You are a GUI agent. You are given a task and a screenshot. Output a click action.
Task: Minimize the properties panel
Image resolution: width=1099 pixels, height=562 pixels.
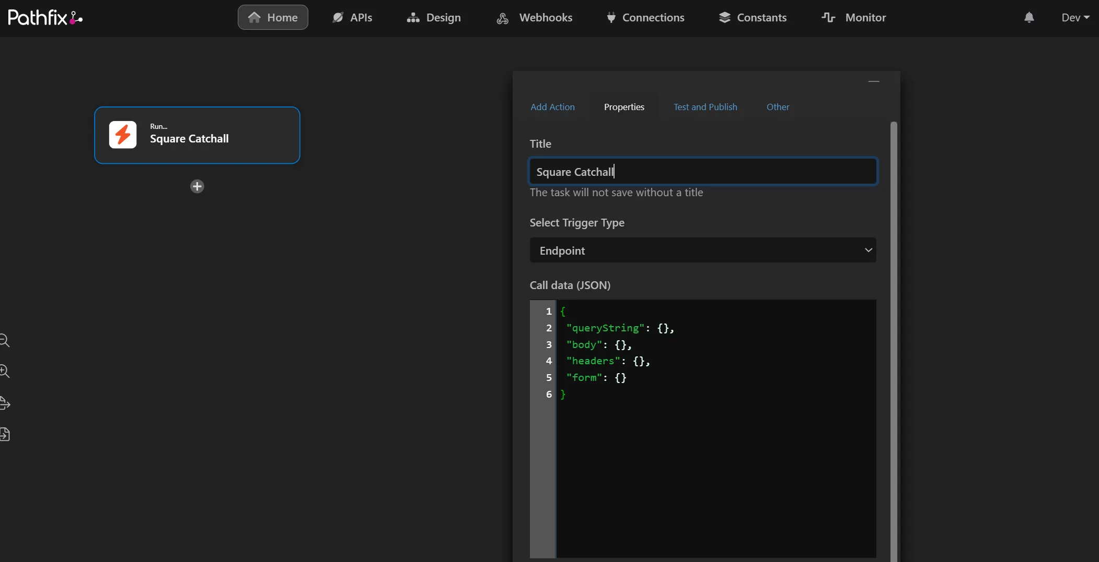[x=874, y=81]
